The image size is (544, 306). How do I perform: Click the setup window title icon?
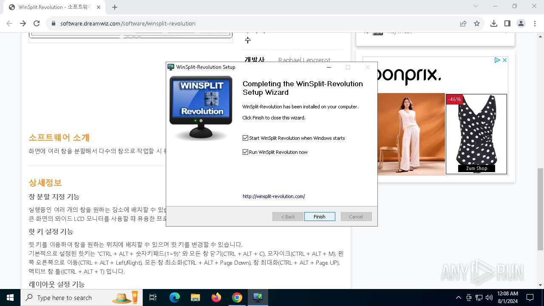171,67
